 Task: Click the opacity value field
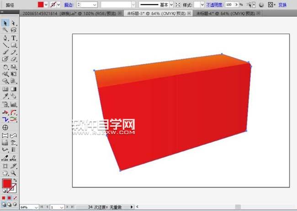tap(229, 5)
